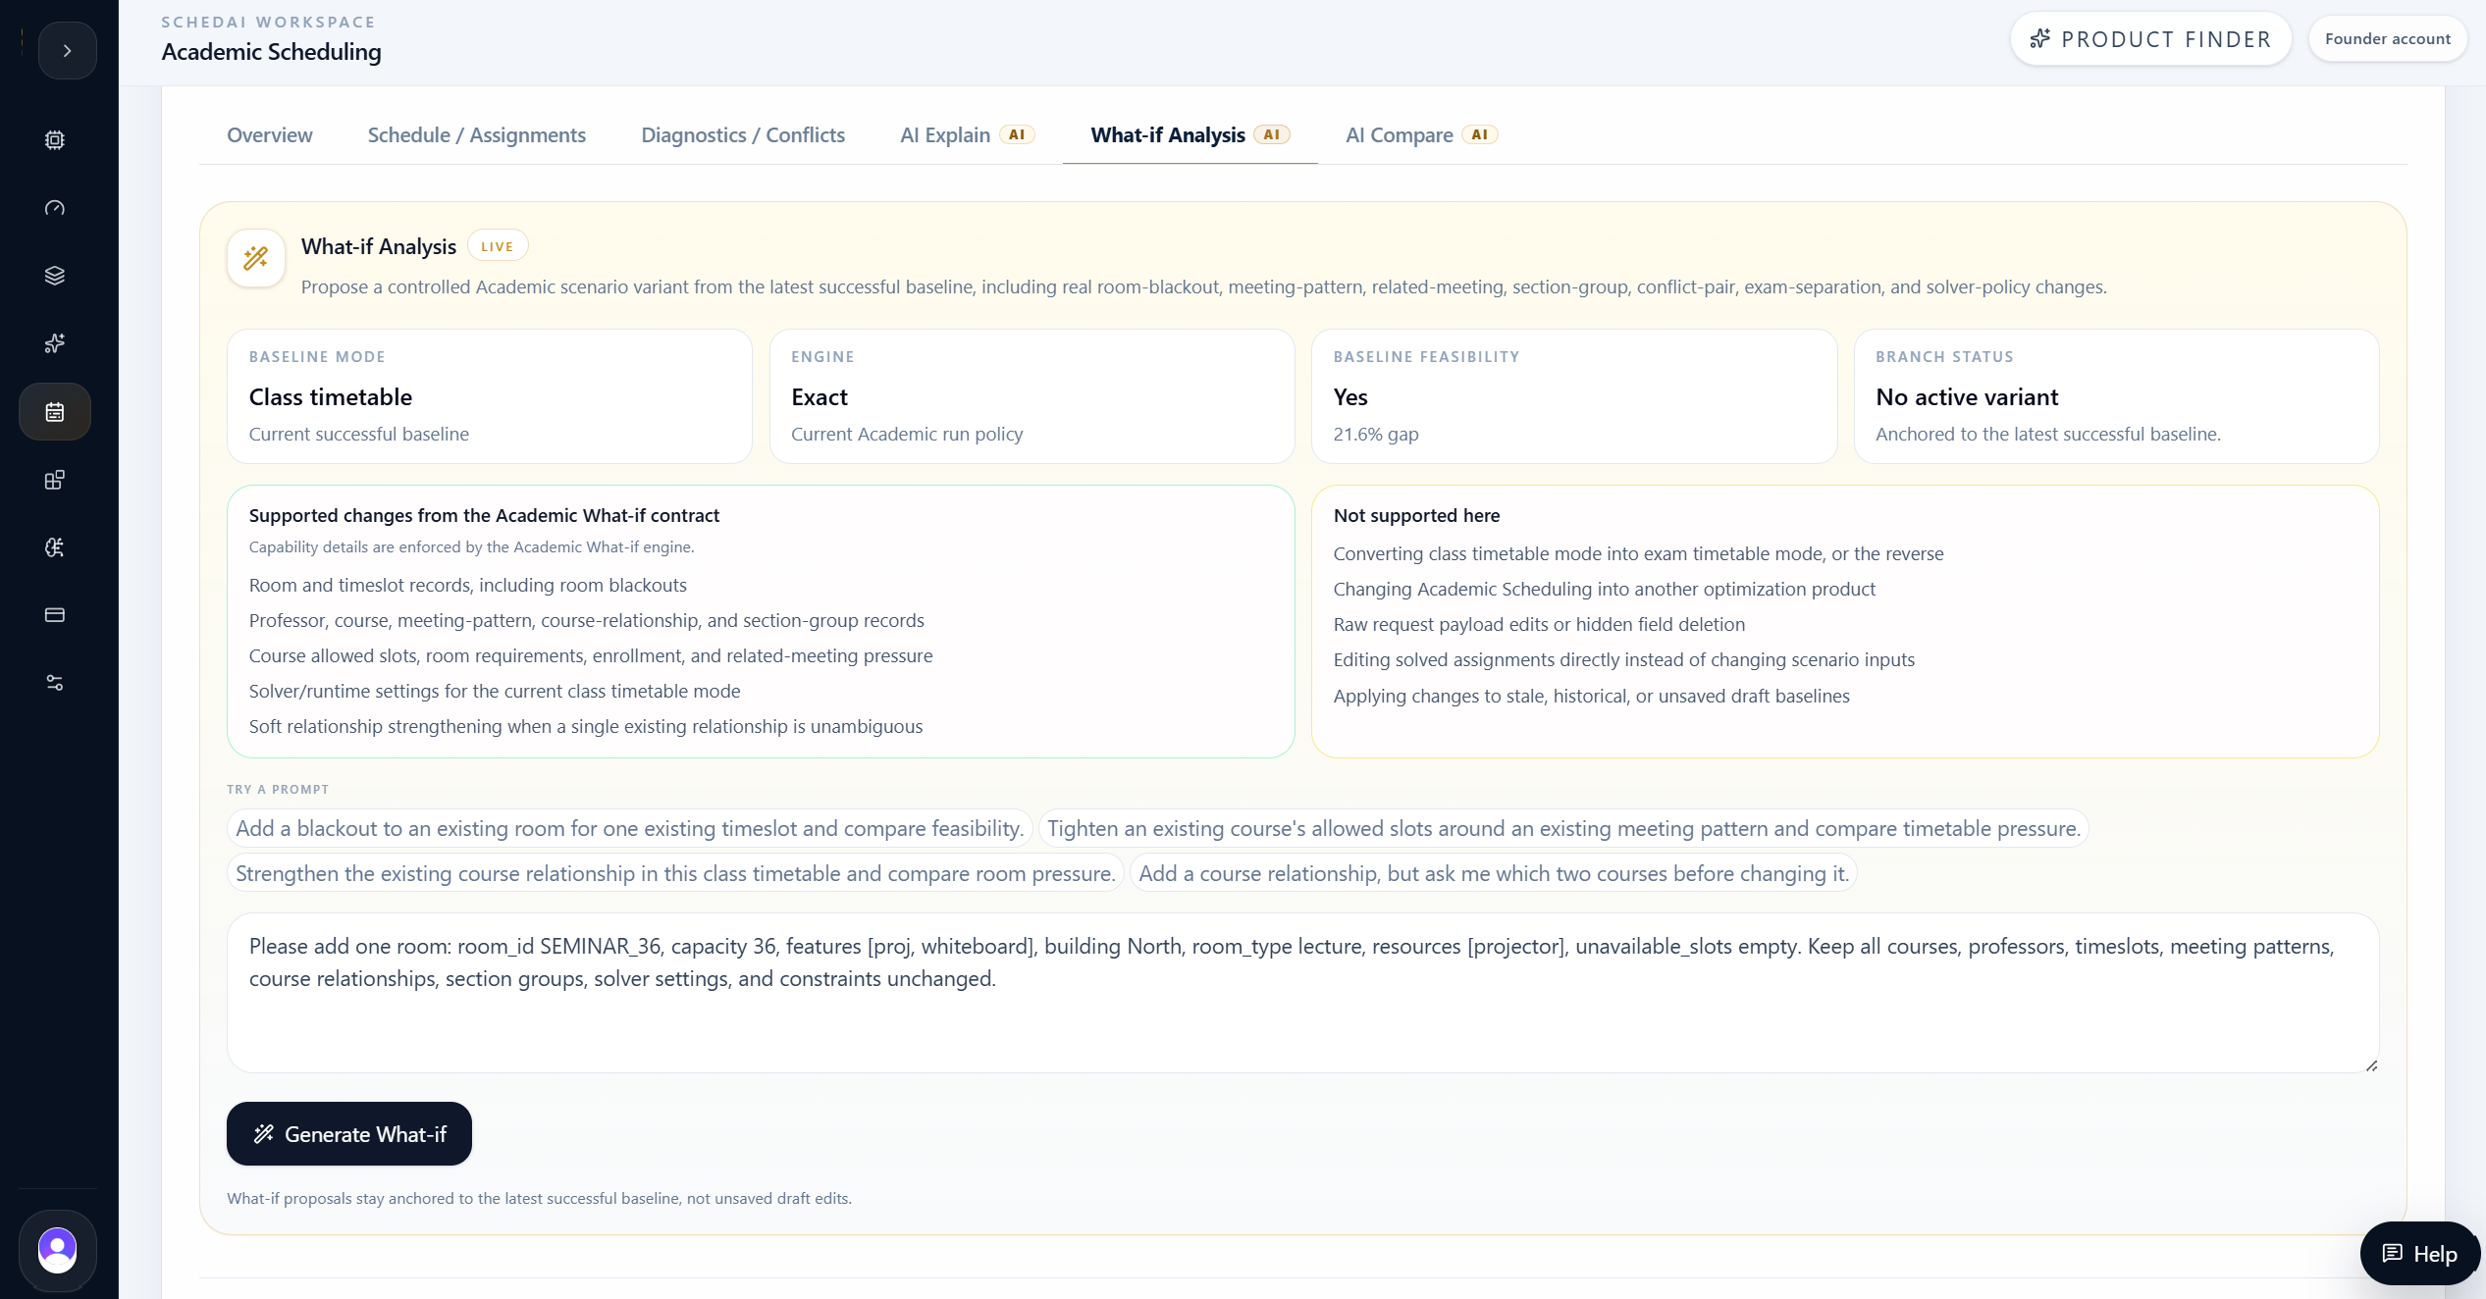This screenshot has height=1299, width=2486.
Task: Click 'Current Academic run policy' caption
Action: 907,435
